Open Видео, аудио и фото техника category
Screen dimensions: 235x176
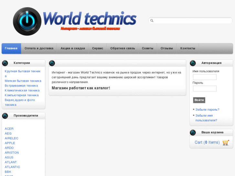coord(20,102)
